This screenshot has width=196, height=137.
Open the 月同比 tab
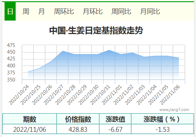point(150,11)
